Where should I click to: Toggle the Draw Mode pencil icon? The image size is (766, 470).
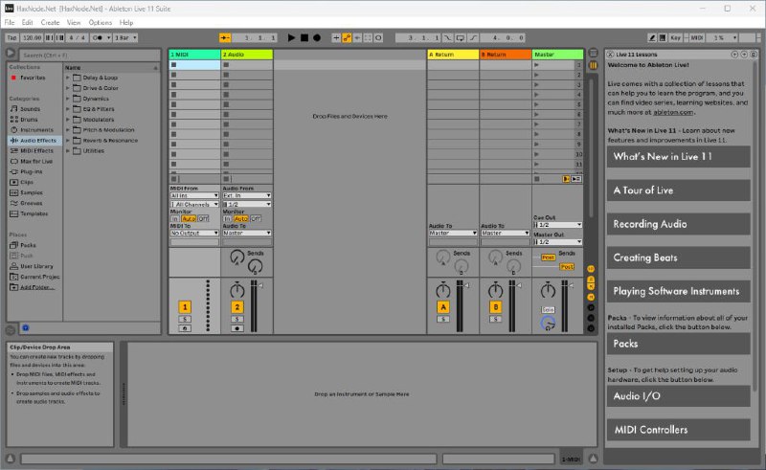(x=652, y=37)
